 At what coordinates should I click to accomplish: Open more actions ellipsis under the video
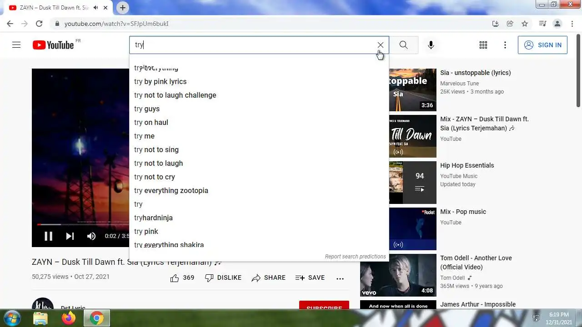point(340,278)
